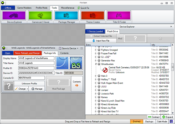Click the Contract button
This screenshot has width=175, height=124.
(x=154, y=117)
